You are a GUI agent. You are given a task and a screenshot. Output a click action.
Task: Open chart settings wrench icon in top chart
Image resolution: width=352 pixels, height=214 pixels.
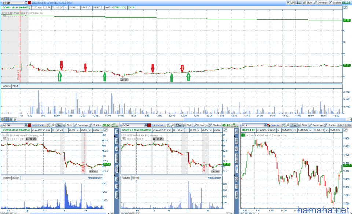pyautogui.click(x=293, y=3)
